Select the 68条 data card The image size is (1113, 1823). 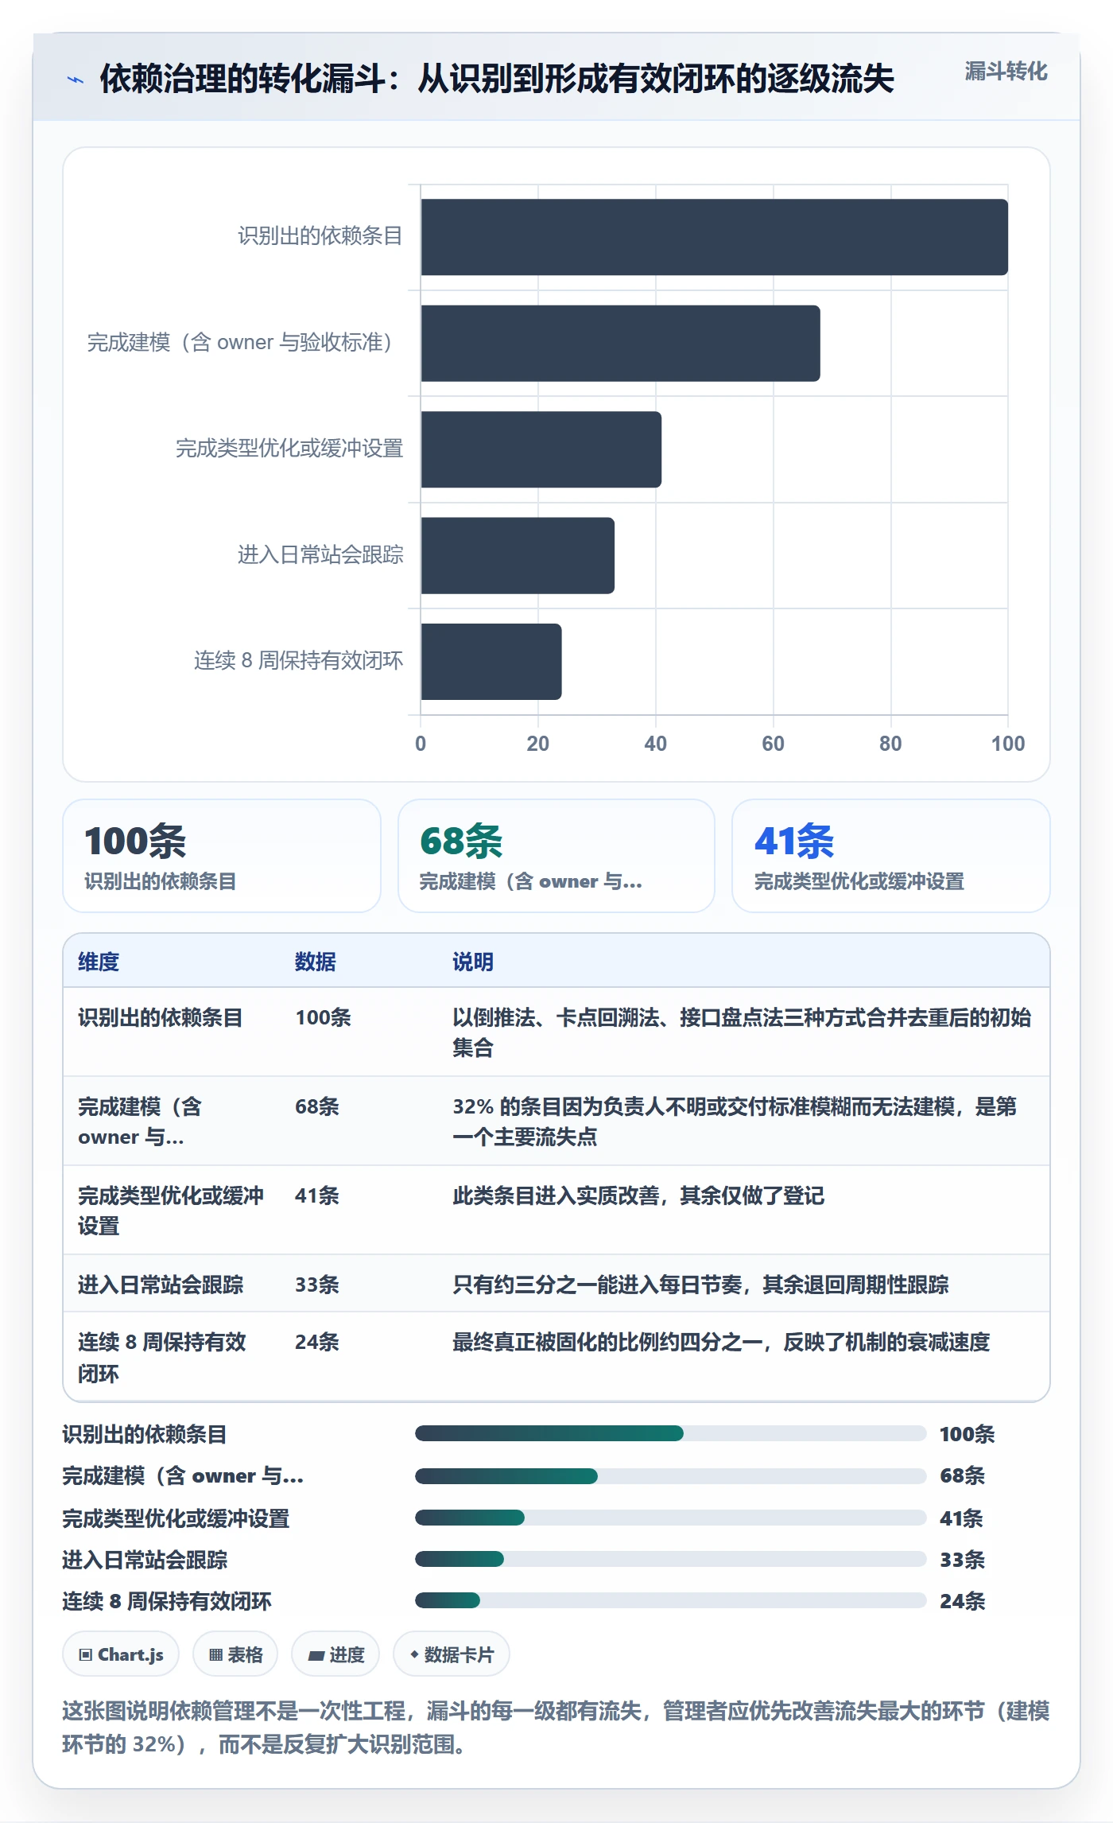pyautogui.click(x=556, y=856)
